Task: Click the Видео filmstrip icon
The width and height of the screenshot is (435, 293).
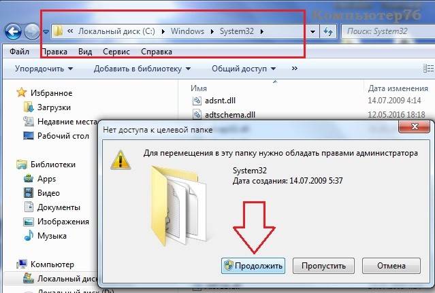Action: pyautogui.click(x=29, y=193)
